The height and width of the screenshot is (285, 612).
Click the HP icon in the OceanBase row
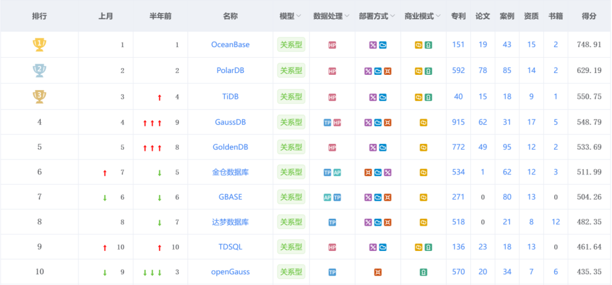point(332,45)
